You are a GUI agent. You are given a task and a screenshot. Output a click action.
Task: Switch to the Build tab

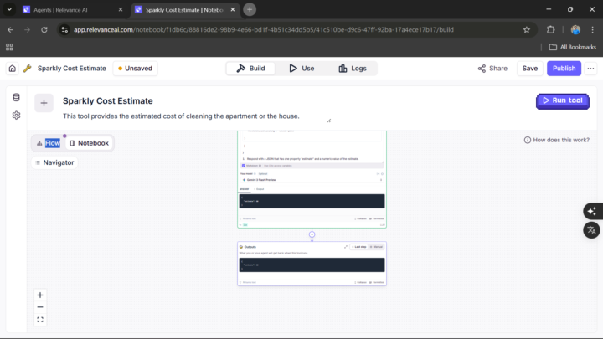point(250,69)
